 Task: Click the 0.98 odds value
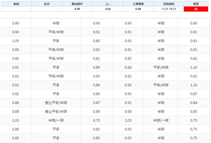[128, 111]
